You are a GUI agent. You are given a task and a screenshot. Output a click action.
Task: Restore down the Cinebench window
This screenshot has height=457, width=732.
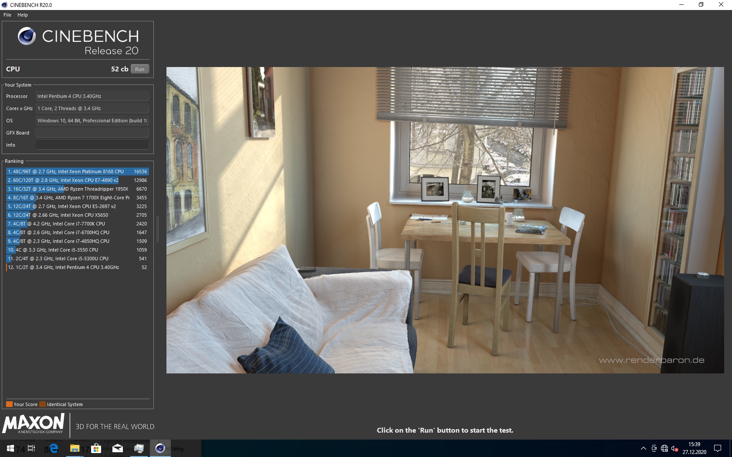click(701, 5)
